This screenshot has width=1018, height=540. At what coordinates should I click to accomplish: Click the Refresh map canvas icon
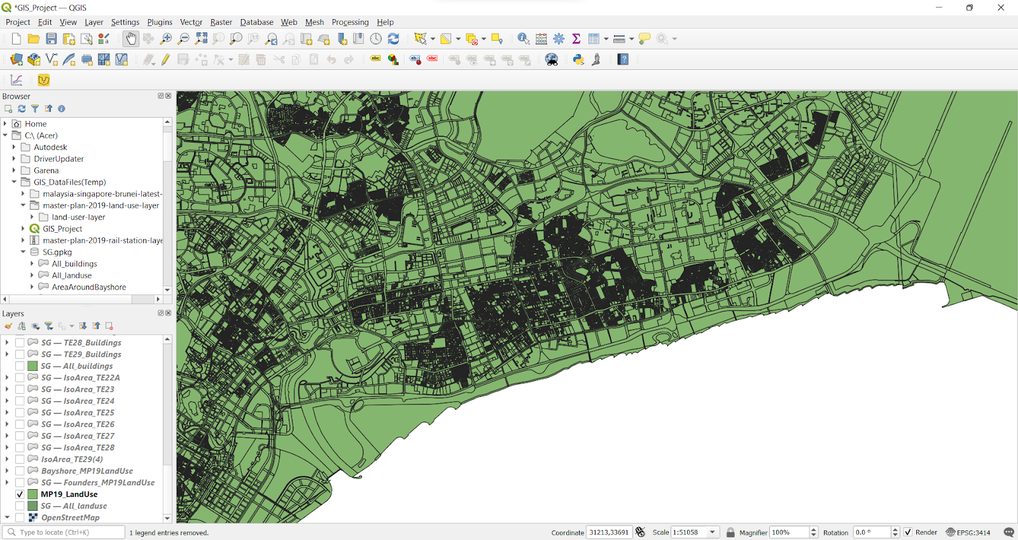click(x=394, y=39)
